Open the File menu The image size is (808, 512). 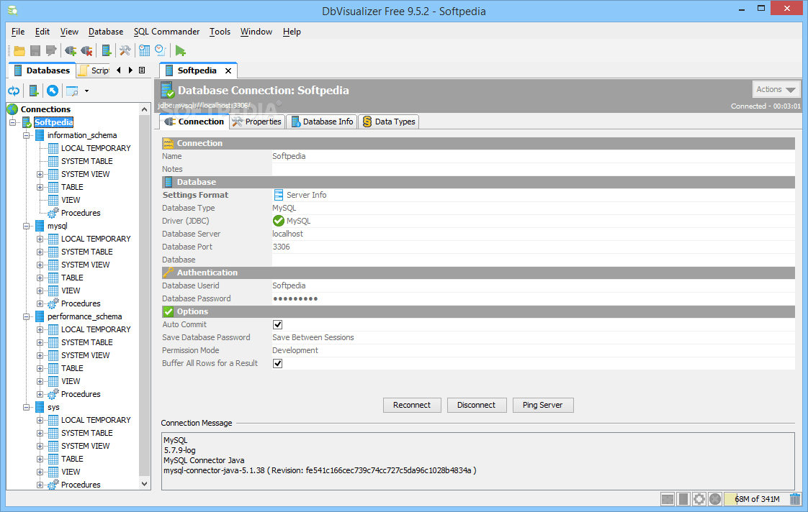[x=18, y=32]
